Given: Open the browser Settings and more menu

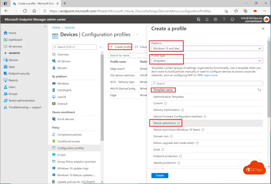Looking at the screenshot, I should click(x=265, y=11).
